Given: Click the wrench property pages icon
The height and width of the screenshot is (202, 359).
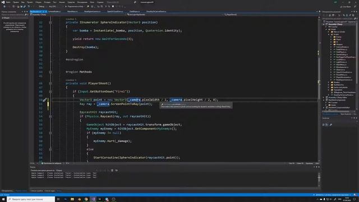Looking at the screenshot, I should tap(331, 125).
